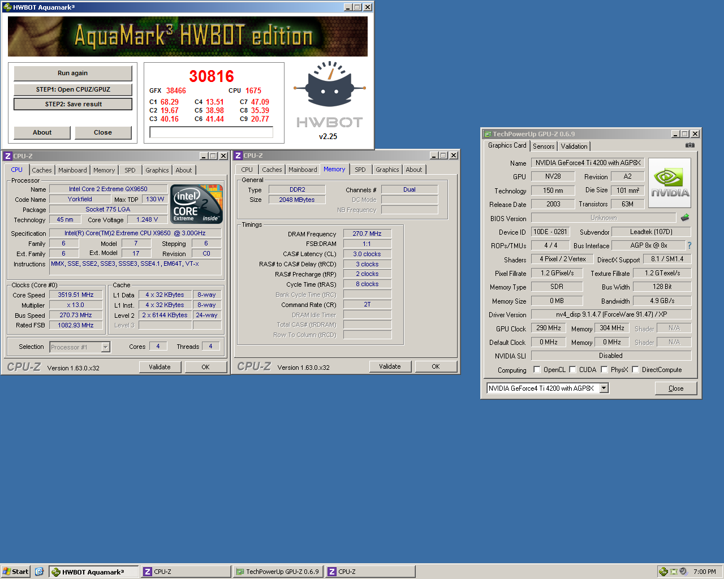Click OK in the CPU-Z Memory window
This screenshot has height=579, width=724.
(436, 366)
